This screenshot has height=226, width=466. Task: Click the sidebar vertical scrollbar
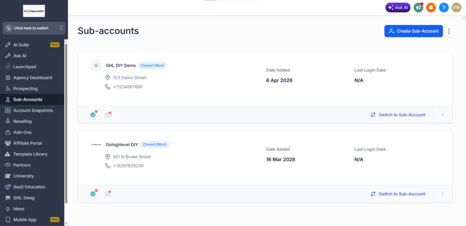click(66, 123)
